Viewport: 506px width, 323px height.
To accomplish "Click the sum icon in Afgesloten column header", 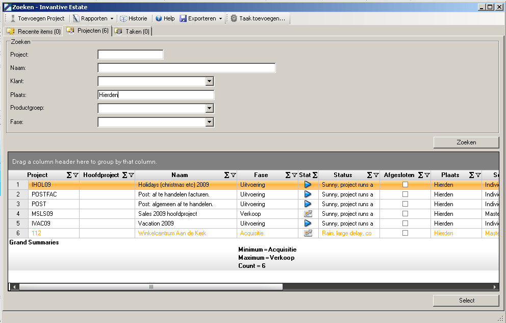I will (420, 175).
